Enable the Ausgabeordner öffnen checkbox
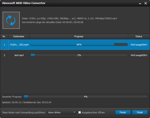Image resolution: width=150 pixels, height=118 pixels. 79,112
